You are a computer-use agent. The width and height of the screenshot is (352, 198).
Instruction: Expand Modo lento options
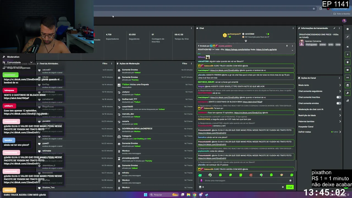click(x=340, y=85)
